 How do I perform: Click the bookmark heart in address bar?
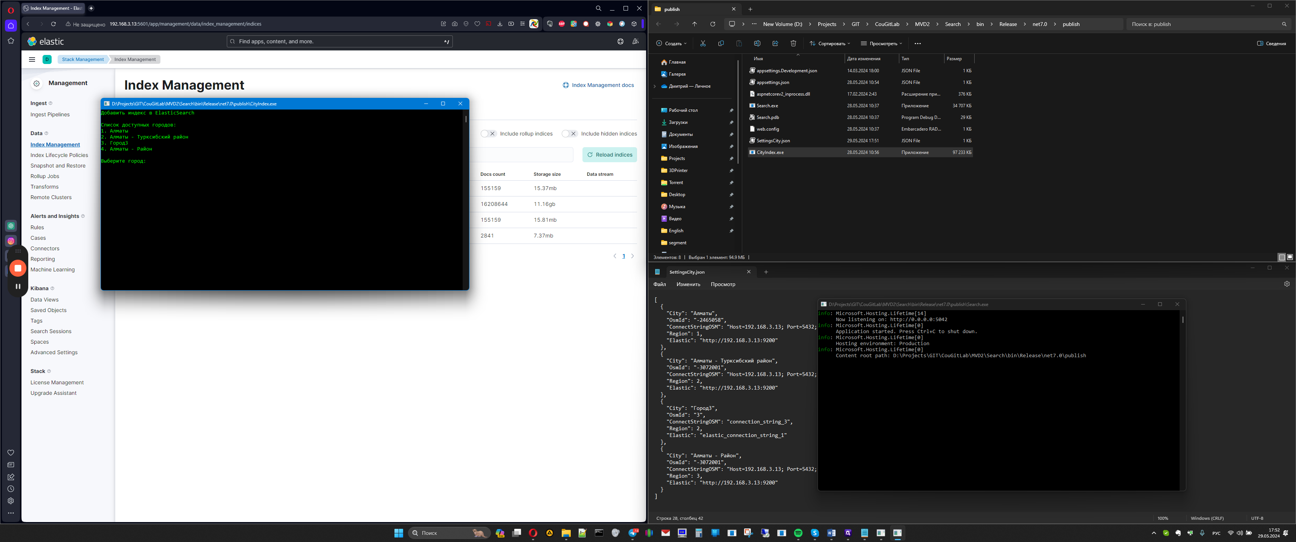[477, 24]
